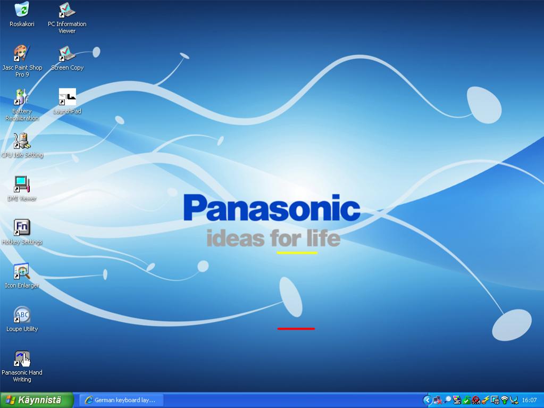The width and height of the screenshot is (544, 408).
Task: Select the LaunchPad desktop shortcut
Action: pyautogui.click(x=67, y=101)
